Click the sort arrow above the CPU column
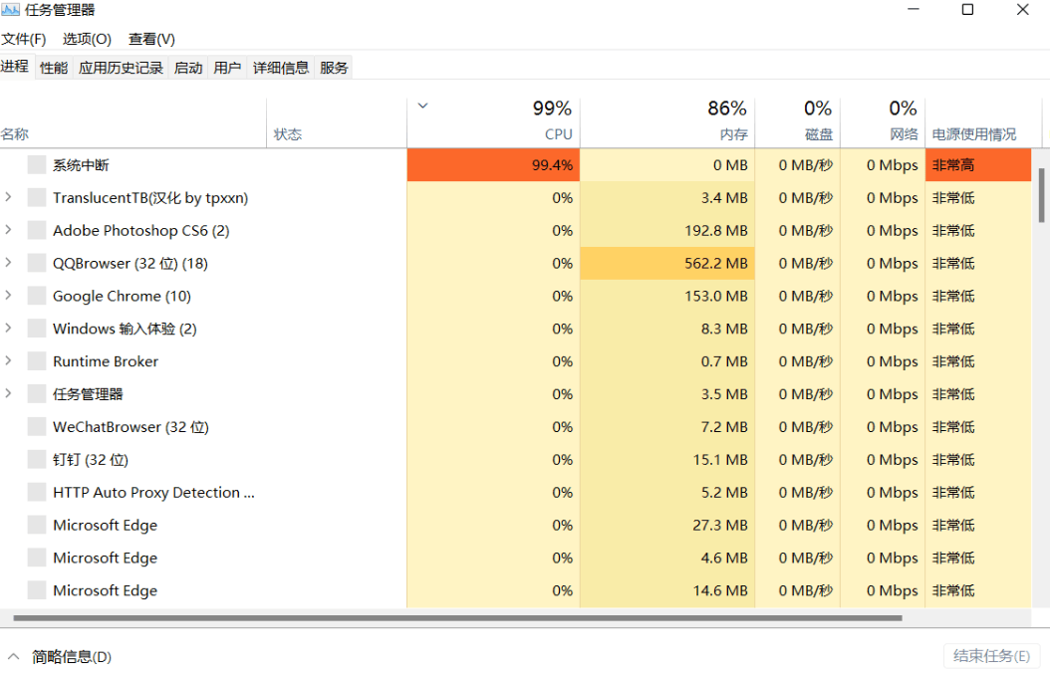The image size is (1050, 678). click(422, 106)
